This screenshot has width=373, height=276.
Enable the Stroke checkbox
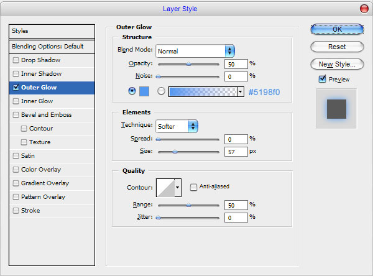click(16, 211)
